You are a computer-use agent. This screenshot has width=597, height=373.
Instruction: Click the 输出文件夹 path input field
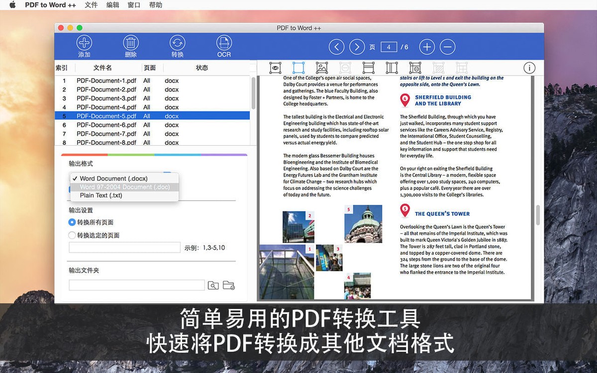tap(137, 285)
